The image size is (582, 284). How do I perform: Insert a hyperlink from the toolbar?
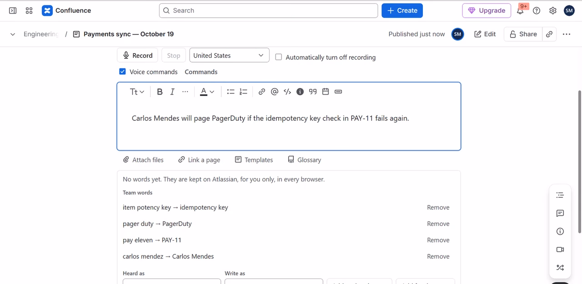(x=261, y=92)
